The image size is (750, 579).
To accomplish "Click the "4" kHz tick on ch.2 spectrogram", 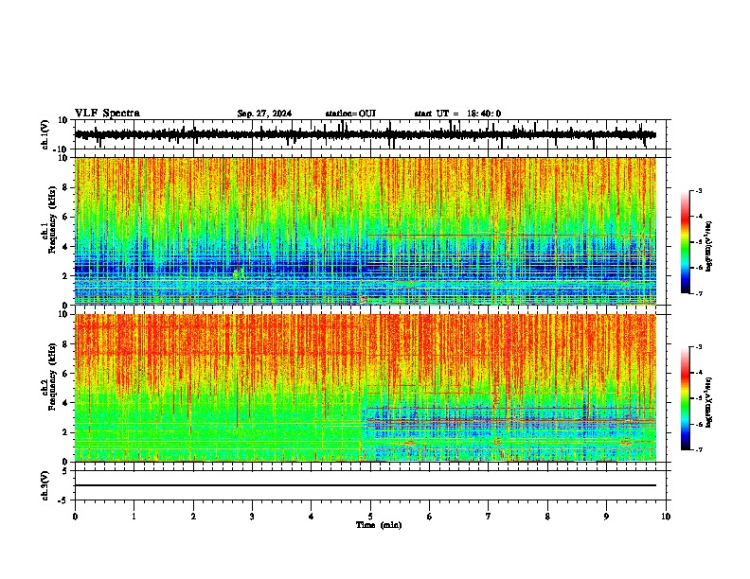I will 65,403.
